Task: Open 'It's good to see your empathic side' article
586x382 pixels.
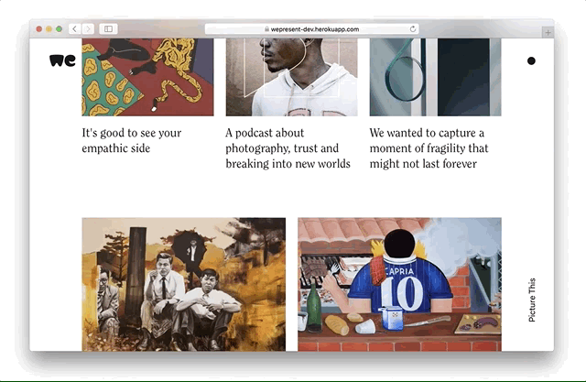Action: click(x=132, y=140)
